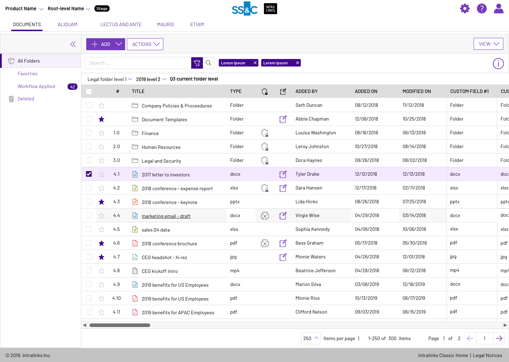Remove the second Lorem Ipsum filter tag
Image resolution: width=509 pixels, height=362 pixels.
pyautogui.click(x=298, y=63)
